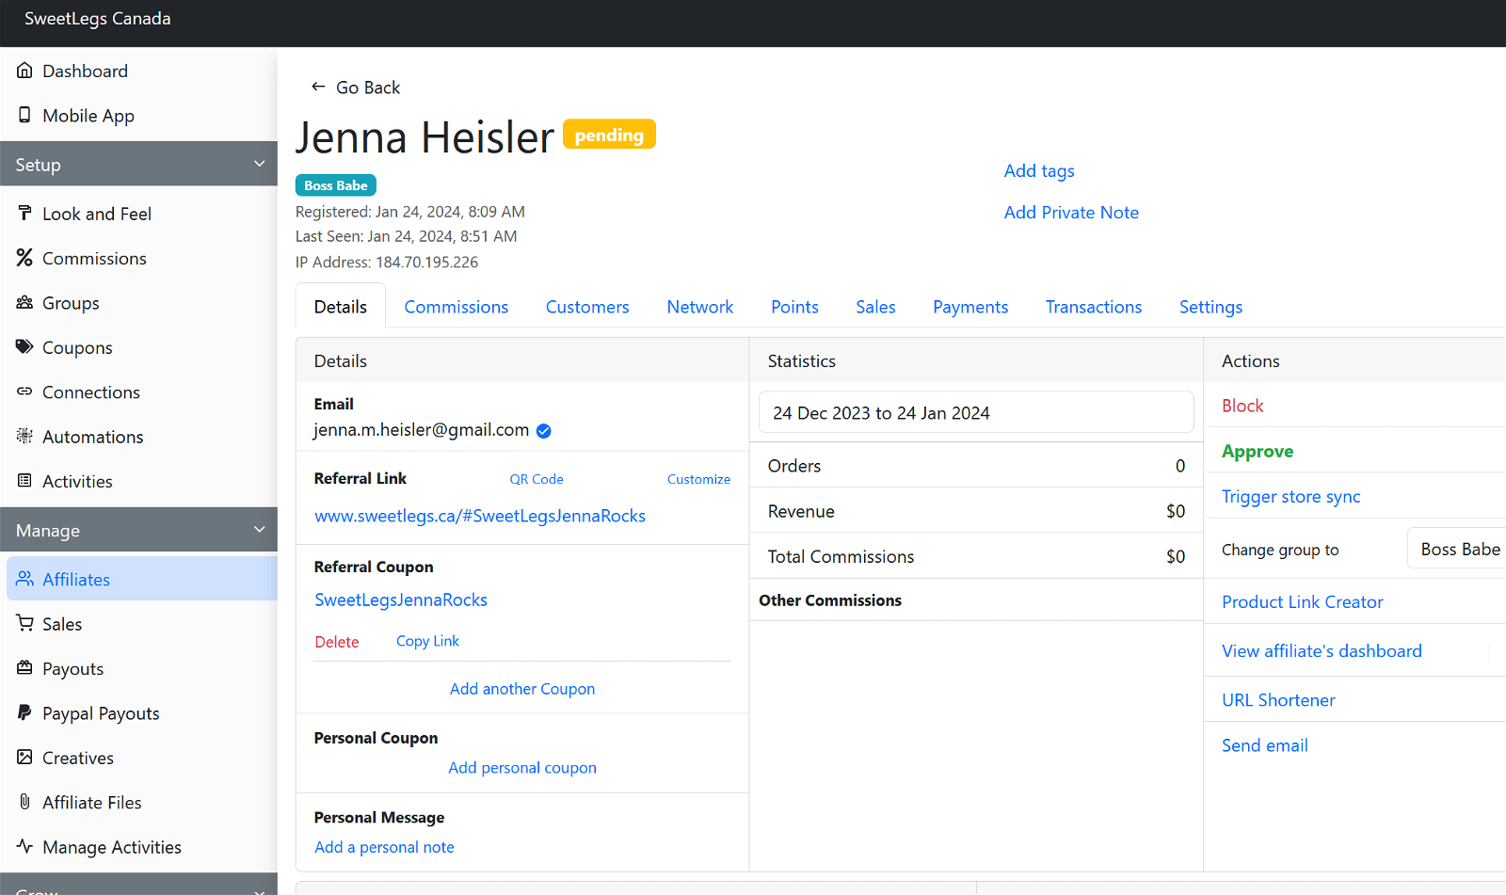Switch to the Commissions tab

(456, 307)
